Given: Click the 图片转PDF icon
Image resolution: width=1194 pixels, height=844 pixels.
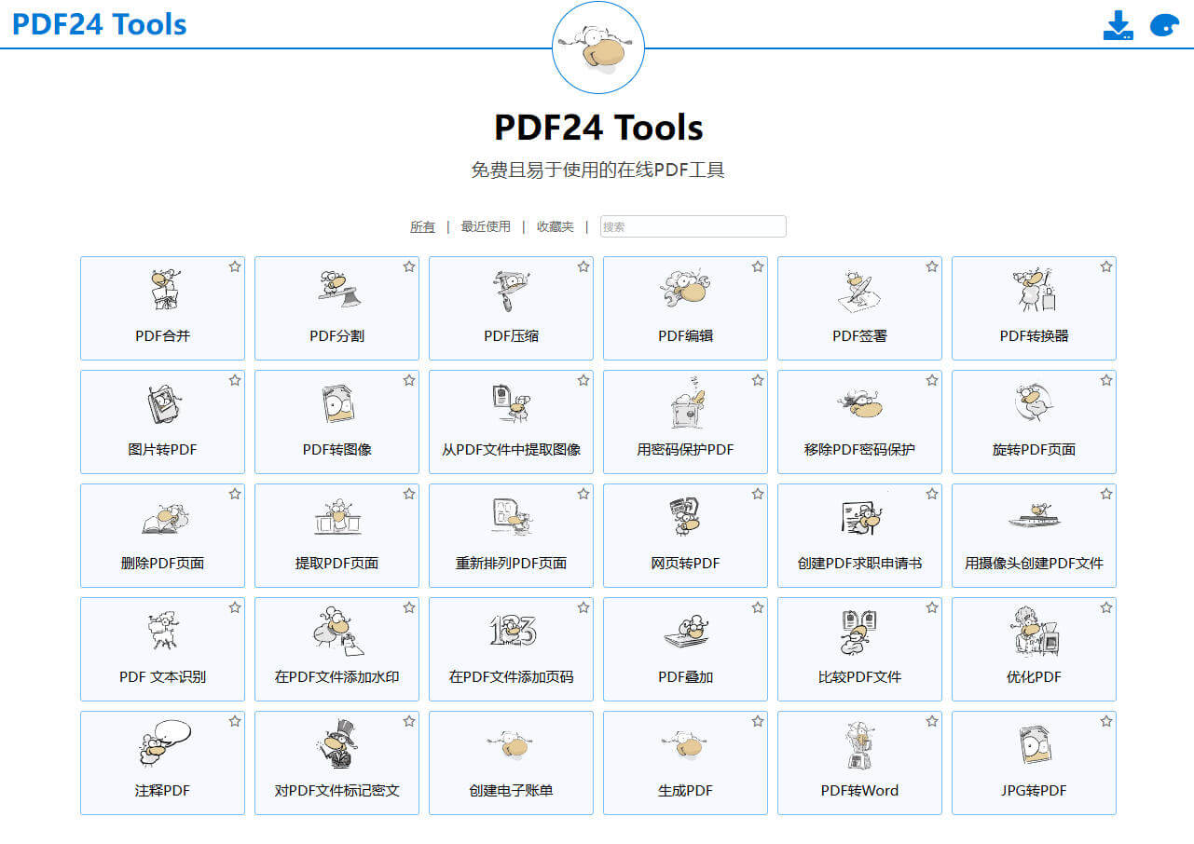Looking at the screenshot, I should [163, 403].
